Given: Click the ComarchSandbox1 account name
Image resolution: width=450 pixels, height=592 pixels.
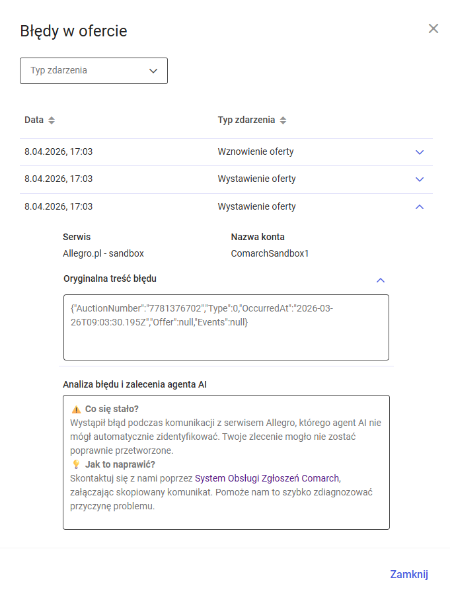Looking at the screenshot, I should click(270, 253).
